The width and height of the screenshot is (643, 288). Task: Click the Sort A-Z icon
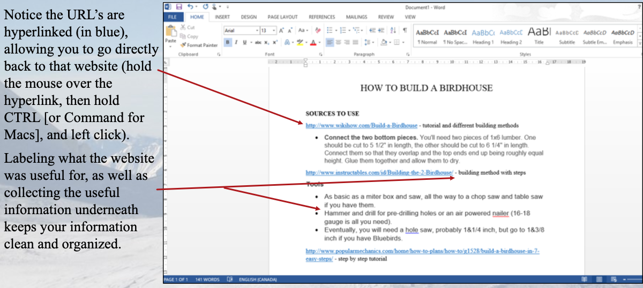coord(393,31)
